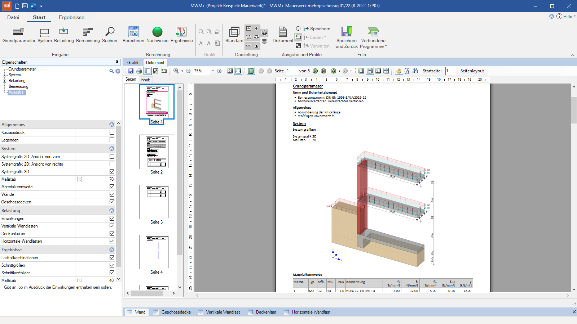Switch to the Ergebnisse ribbon tab

click(71, 17)
